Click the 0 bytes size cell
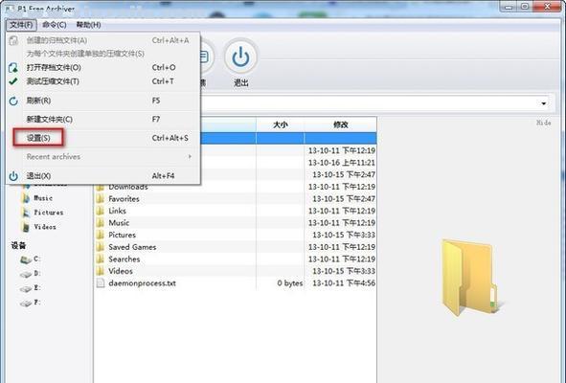 click(290, 283)
